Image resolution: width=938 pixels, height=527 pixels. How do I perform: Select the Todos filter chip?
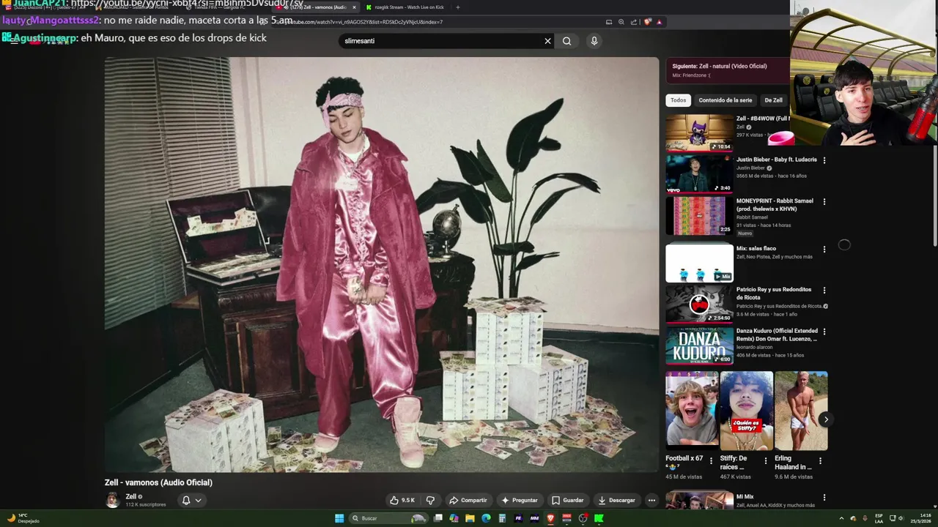pos(679,100)
